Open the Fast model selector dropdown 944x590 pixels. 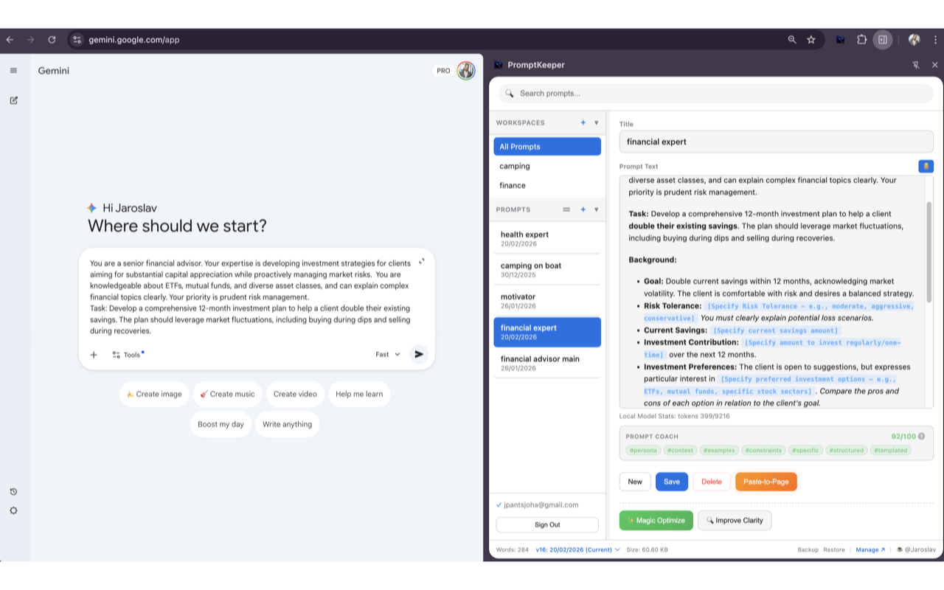pos(388,355)
